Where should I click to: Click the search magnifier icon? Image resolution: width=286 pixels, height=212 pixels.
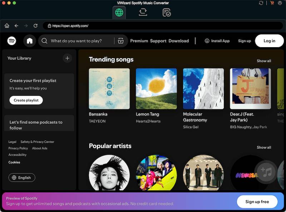pos(44,41)
